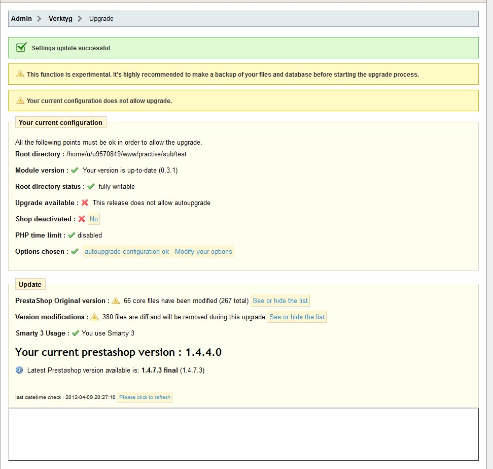Viewport: 493px width, 469px height.
Task: Click the Options chosen green check icon
Action: (x=75, y=251)
